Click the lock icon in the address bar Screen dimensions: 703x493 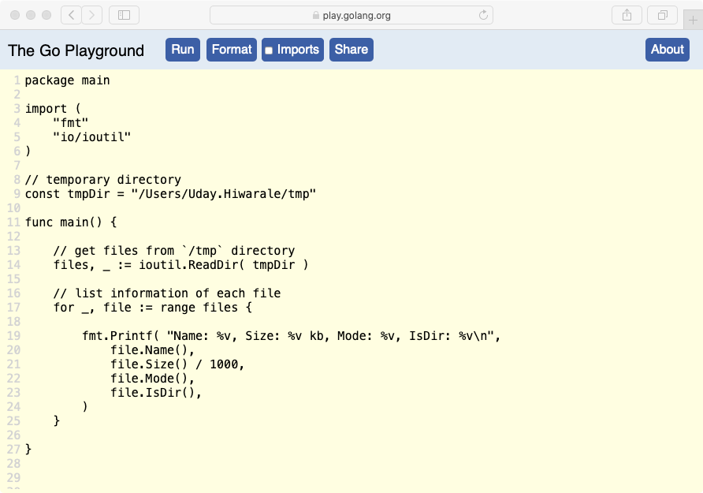click(315, 15)
